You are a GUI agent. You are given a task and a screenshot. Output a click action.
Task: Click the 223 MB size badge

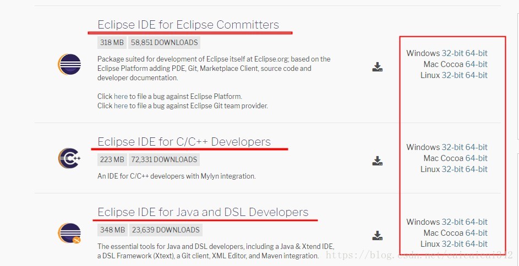pos(112,159)
